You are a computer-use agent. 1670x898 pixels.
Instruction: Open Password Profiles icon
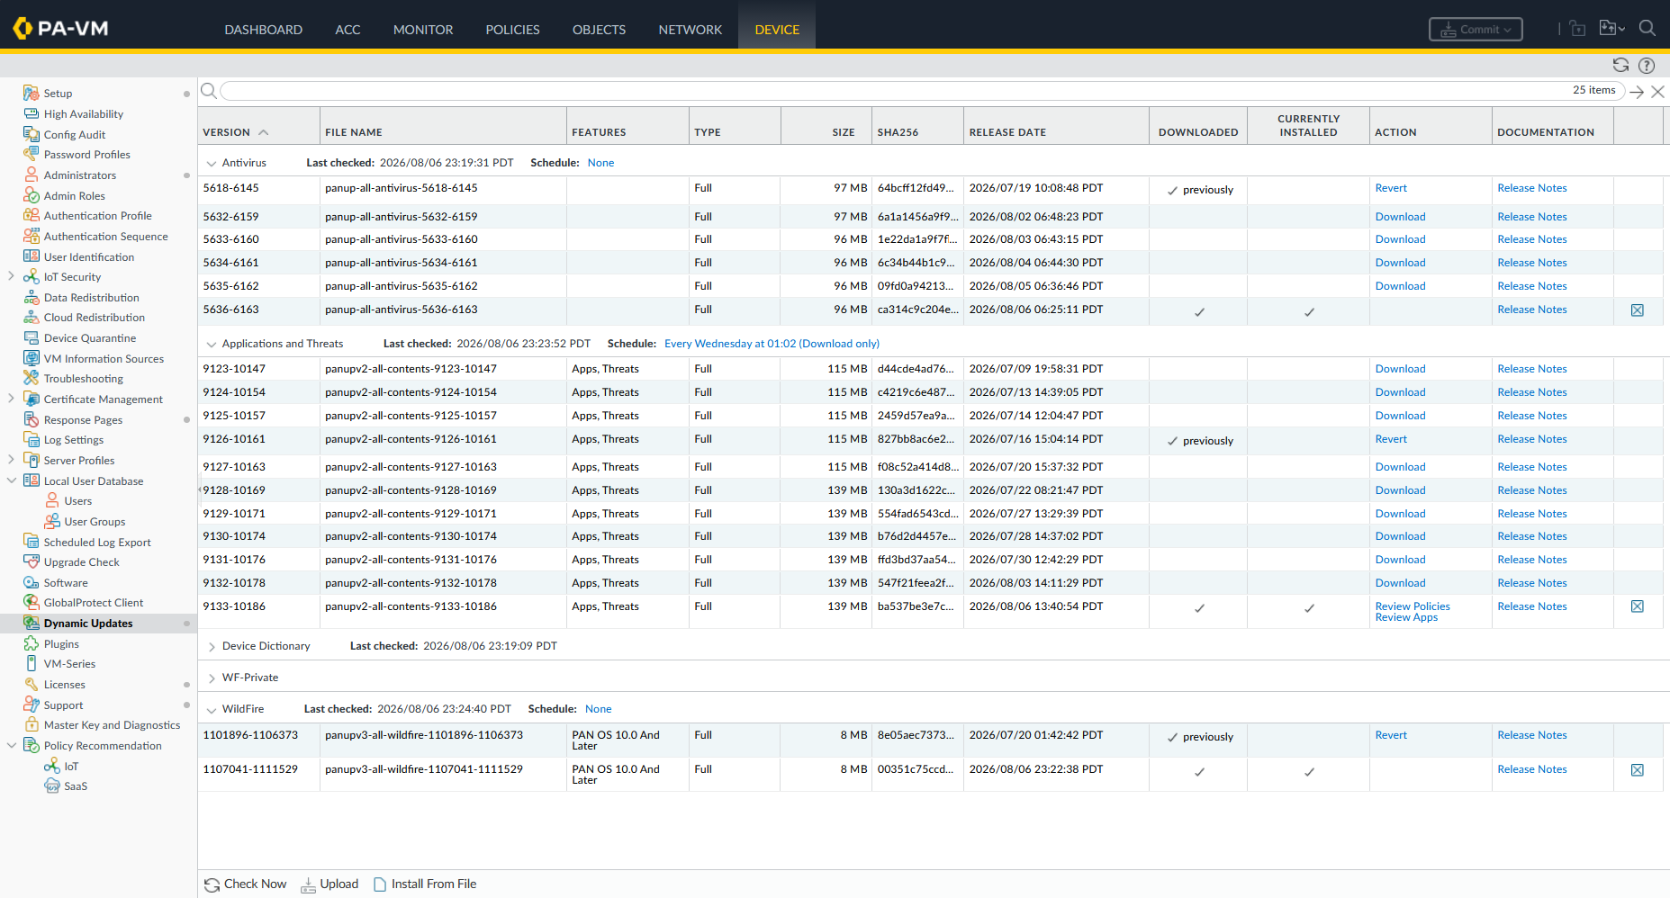(32, 155)
